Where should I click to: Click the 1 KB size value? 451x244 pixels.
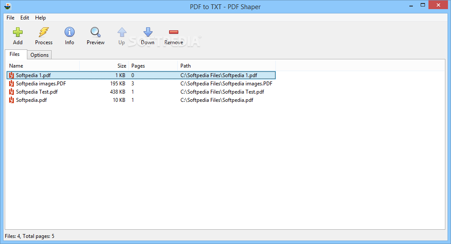[x=120, y=75]
